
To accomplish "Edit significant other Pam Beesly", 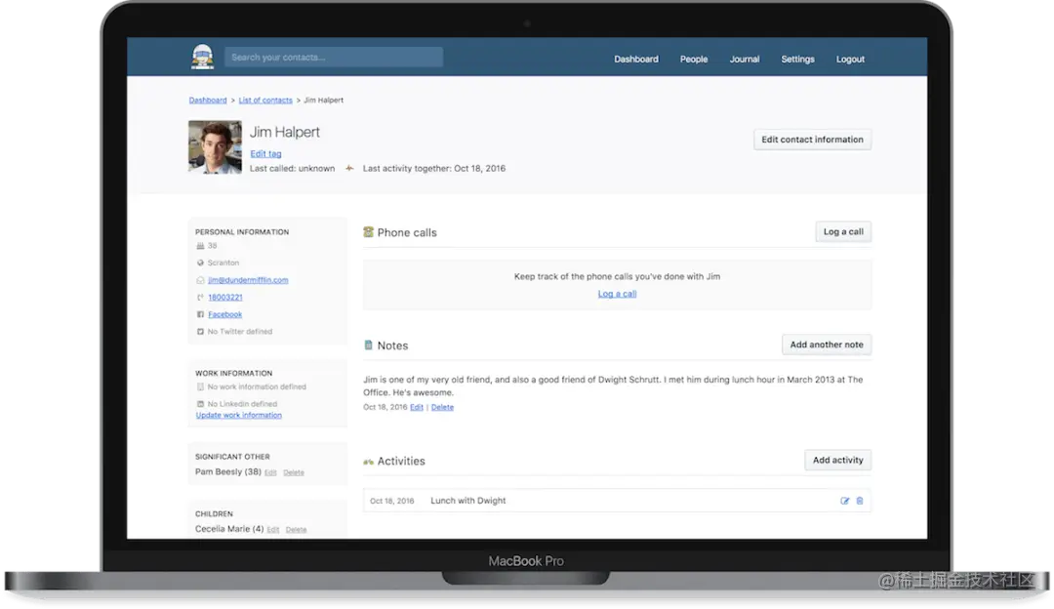I will pos(270,472).
